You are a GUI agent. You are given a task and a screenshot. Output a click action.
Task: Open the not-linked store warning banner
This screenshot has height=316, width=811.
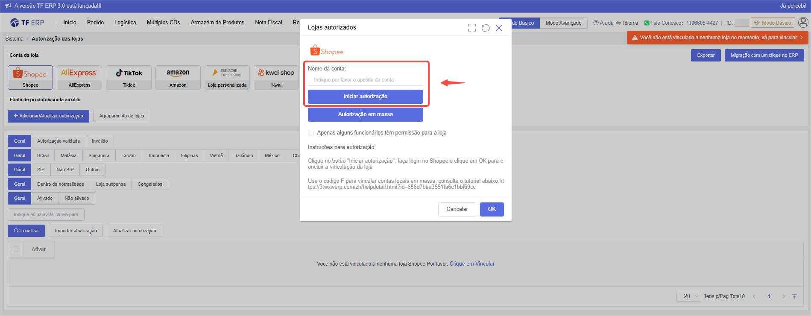click(717, 38)
